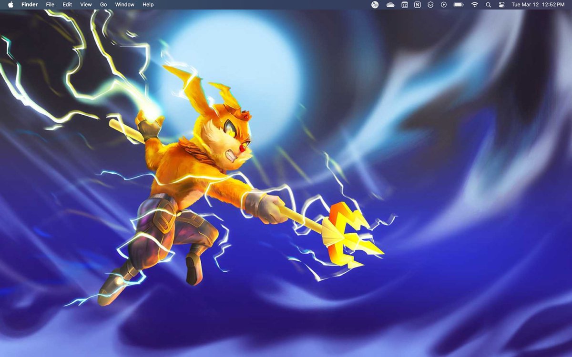
Task: Open Control Center toggles icon
Action: coord(501,4)
